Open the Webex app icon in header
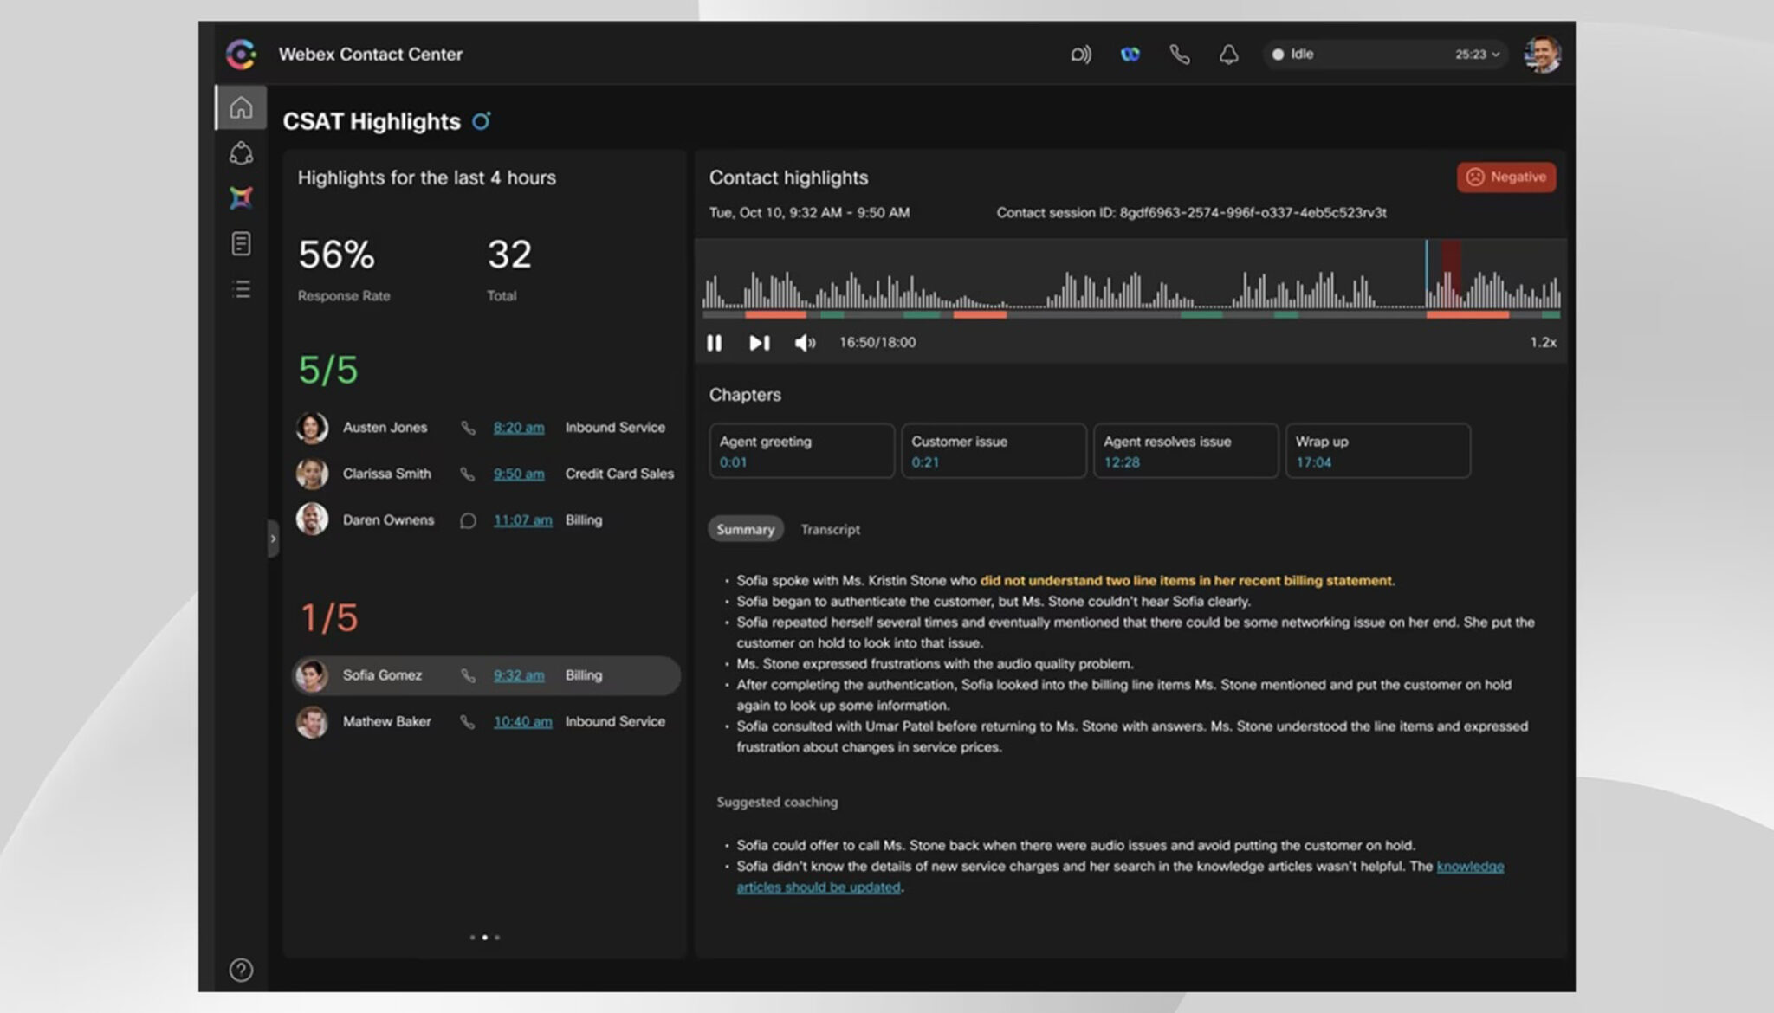This screenshot has height=1013, width=1774. [x=1130, y=55]
